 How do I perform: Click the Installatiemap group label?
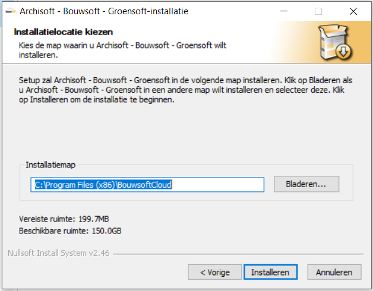pyautogui.click(x=50, y=165)
